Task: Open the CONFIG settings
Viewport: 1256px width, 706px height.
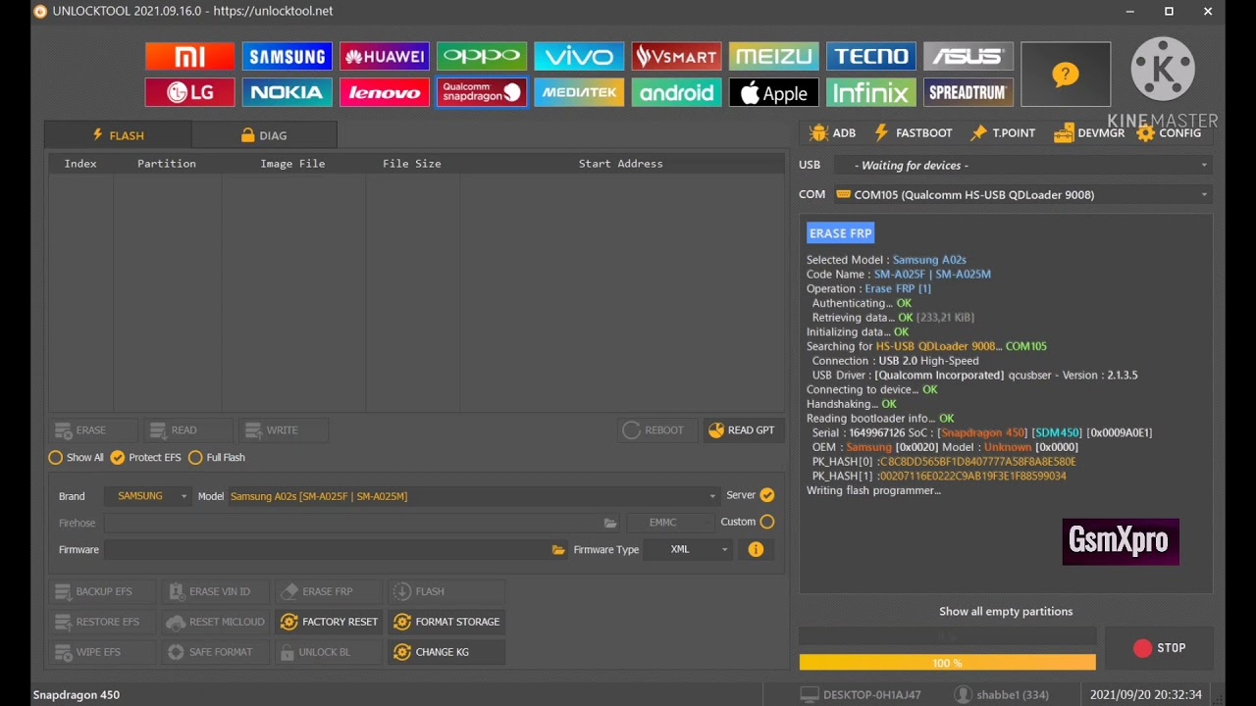Action: pyautogui.click(x=1169, y=133)
